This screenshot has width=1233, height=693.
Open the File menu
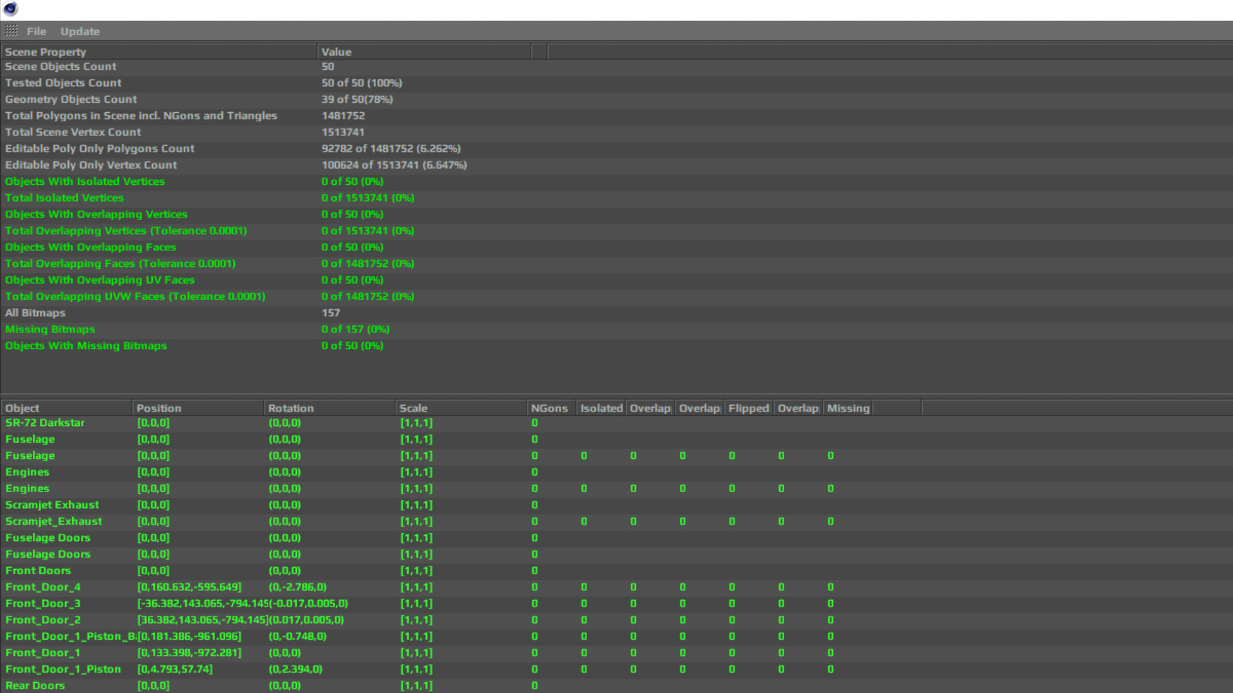36,31
